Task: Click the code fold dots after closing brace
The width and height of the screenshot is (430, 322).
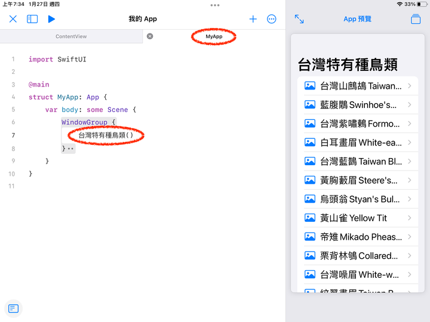Action: 70,148
